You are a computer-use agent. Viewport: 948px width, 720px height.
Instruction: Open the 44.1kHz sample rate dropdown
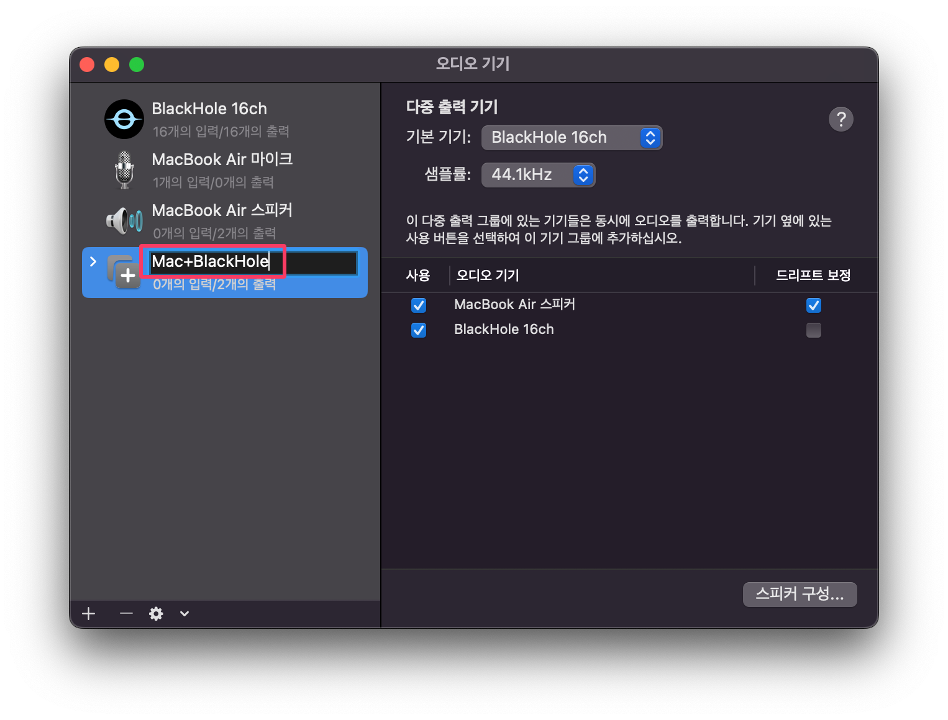point(538,175)
